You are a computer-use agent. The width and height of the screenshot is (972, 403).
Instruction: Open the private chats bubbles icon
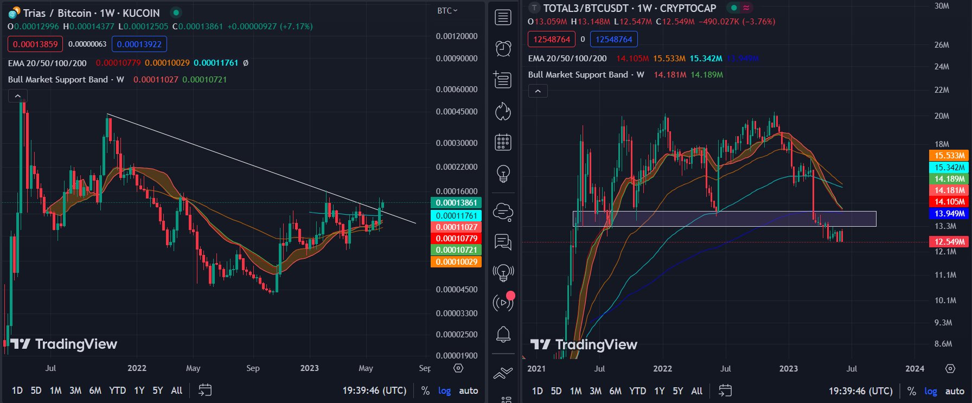point(503,242)
